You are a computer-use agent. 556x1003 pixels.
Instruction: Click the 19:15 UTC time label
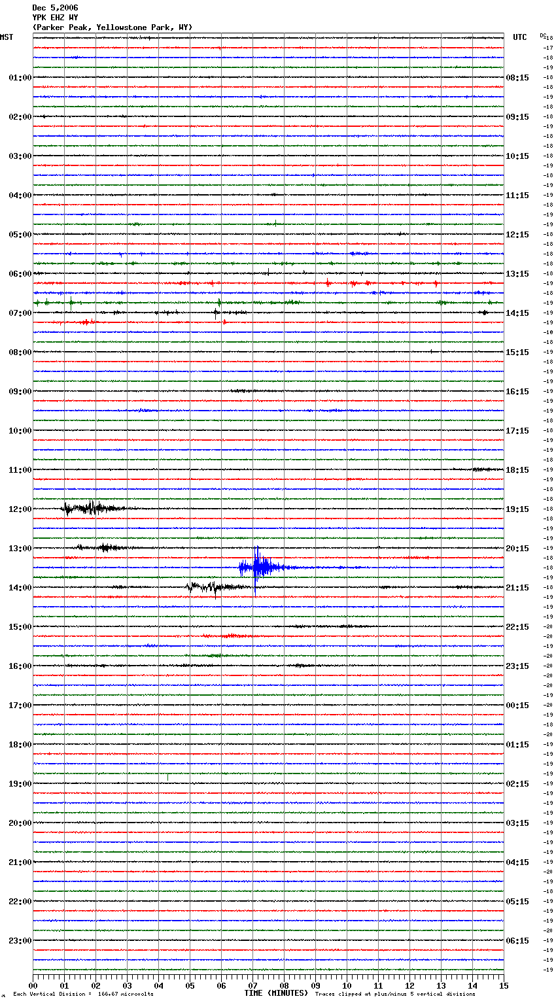point(517,509)
